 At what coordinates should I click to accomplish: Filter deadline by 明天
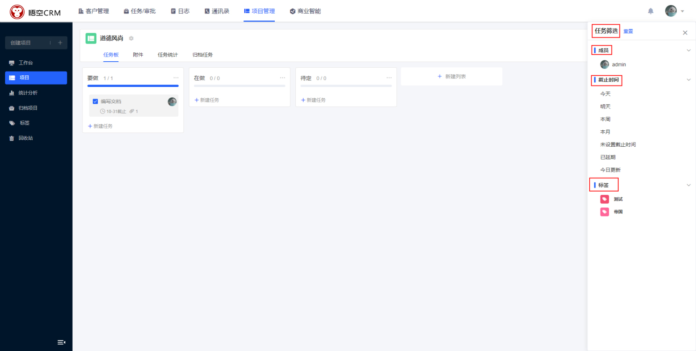[x=605, y=107]
